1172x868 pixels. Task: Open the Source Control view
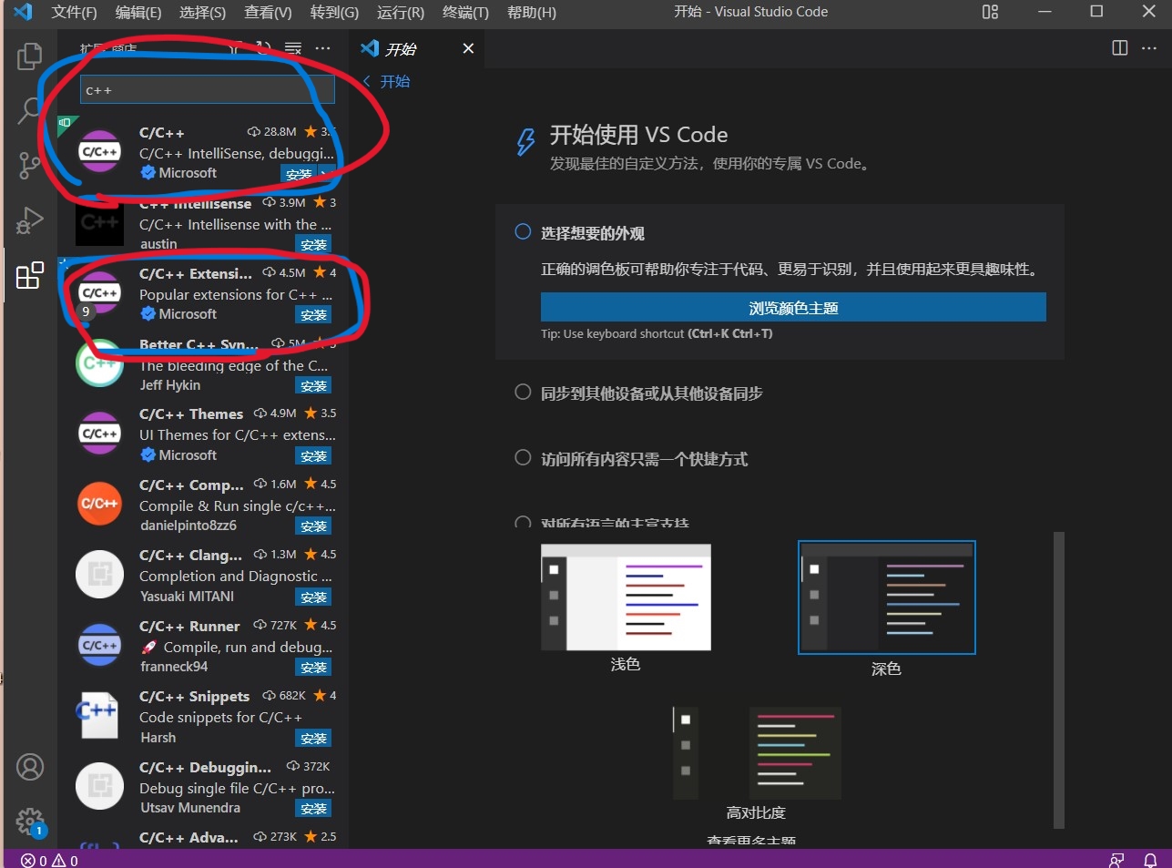click(x=29, y=165)
